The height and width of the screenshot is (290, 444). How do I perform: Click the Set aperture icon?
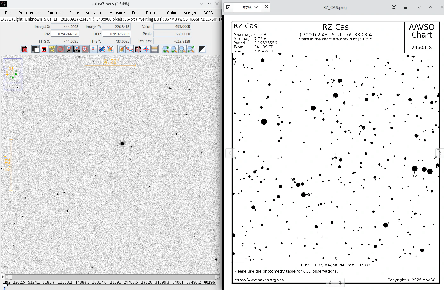(93, 49)
